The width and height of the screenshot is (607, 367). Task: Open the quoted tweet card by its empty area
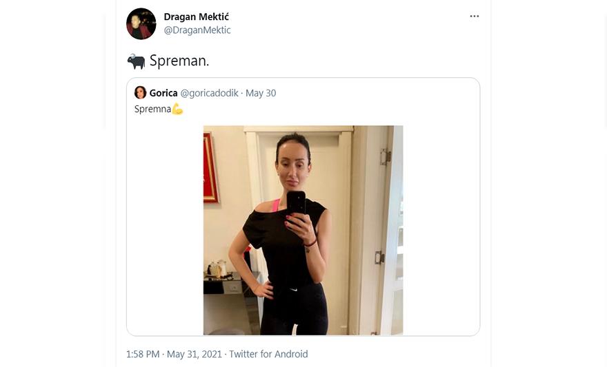pos(441,232)
